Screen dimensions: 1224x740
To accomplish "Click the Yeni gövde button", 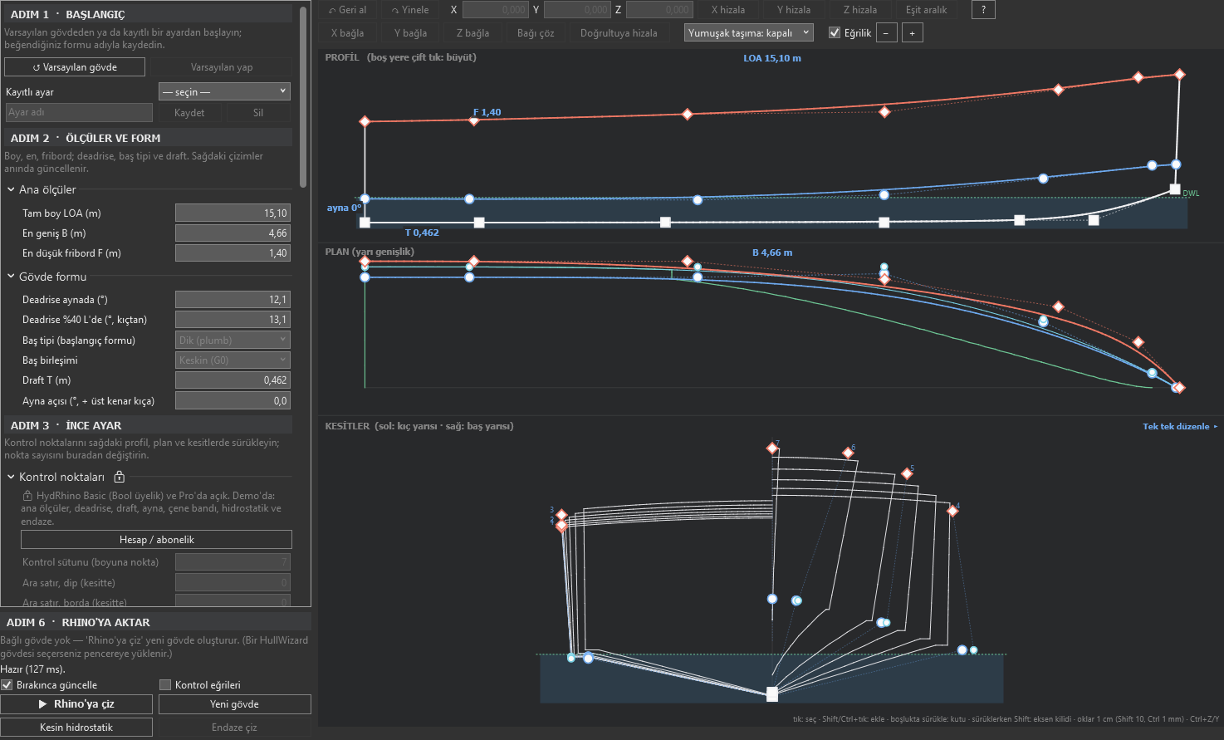I will [234, 704].
